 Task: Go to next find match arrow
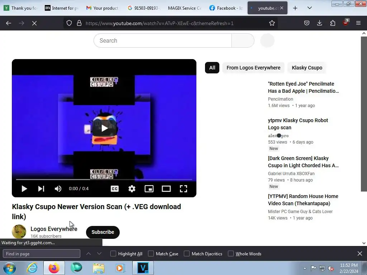click(99, 254)
